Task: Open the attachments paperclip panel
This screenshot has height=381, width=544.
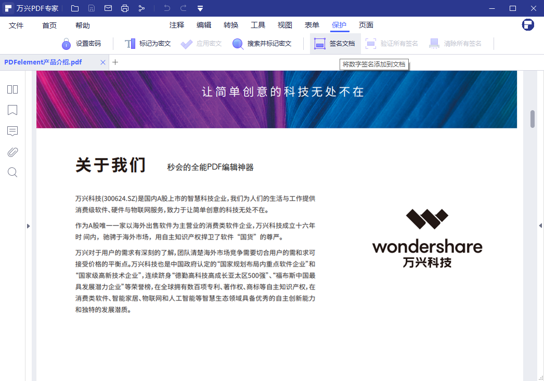Action: click(12, 152)
